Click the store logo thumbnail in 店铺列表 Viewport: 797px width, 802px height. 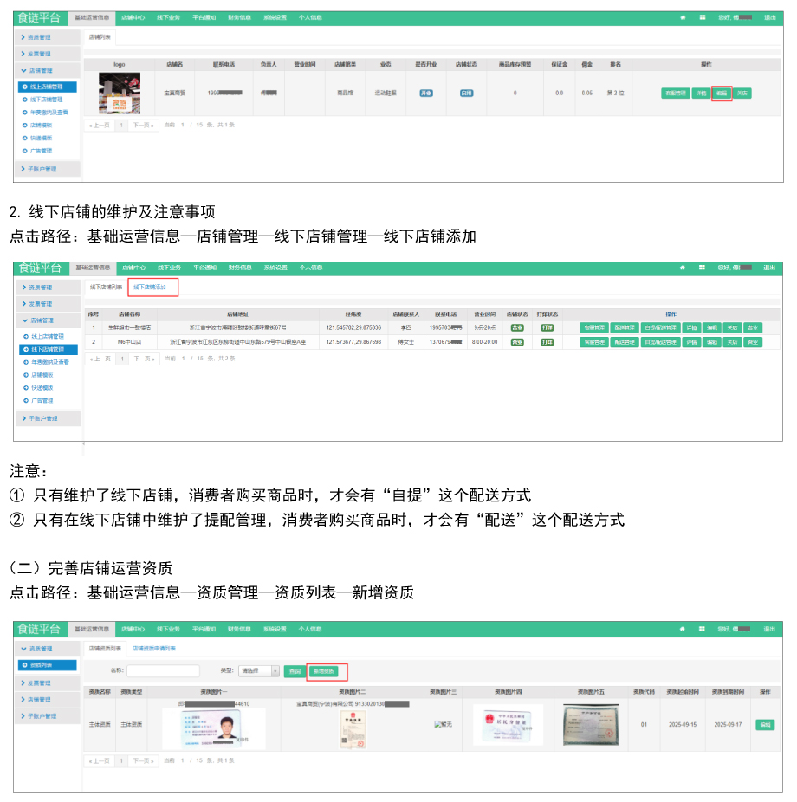[120, 94]
